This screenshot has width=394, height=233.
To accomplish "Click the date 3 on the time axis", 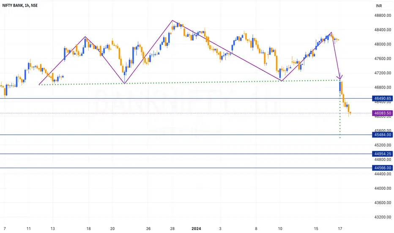I will pos(220,229).
